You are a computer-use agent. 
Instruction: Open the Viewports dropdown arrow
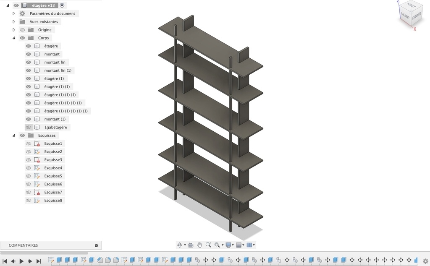(x=254, y=245)
